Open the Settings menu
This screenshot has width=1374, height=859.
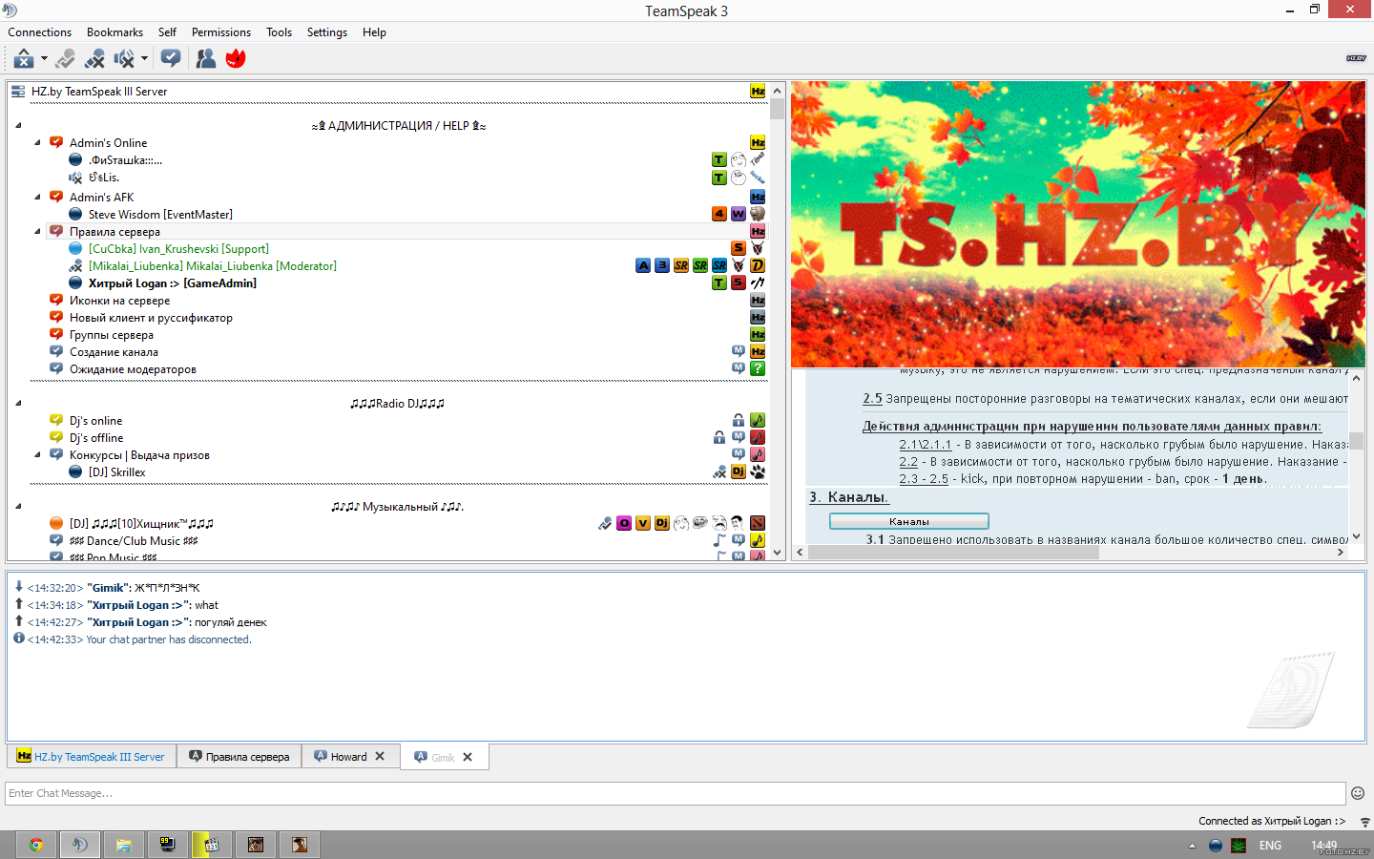[327, 32]
